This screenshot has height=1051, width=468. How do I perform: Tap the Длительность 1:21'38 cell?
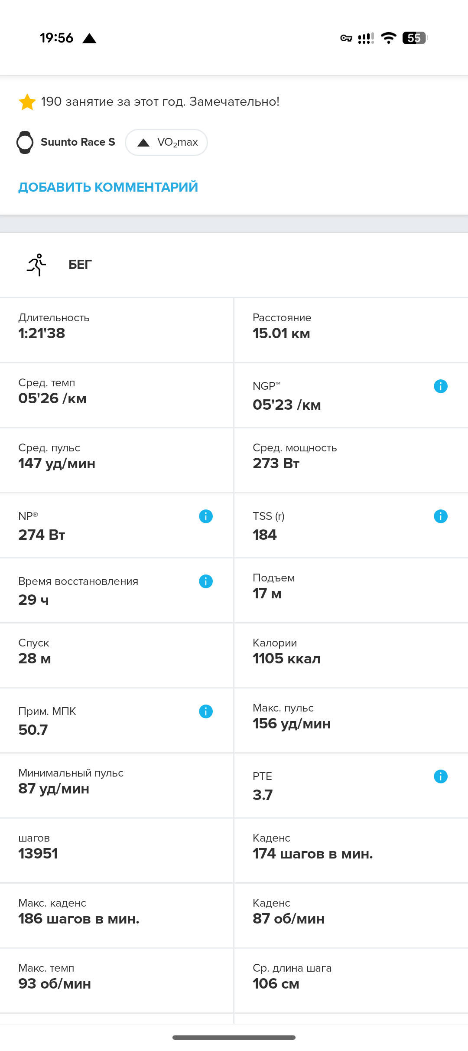[117, 330]
